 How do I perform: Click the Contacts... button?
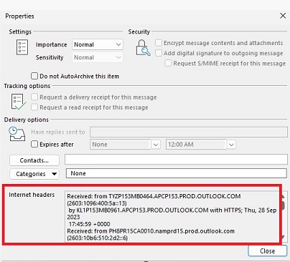pos(34,160)
